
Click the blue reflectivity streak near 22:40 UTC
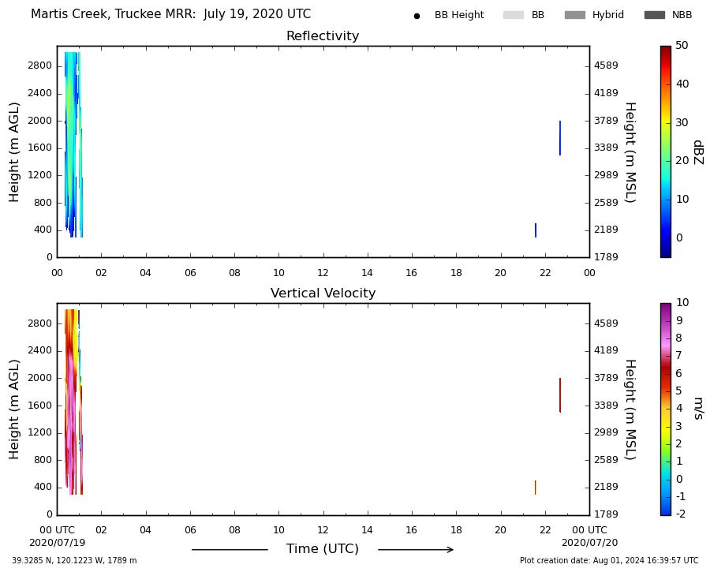click(x=560, y=138)
